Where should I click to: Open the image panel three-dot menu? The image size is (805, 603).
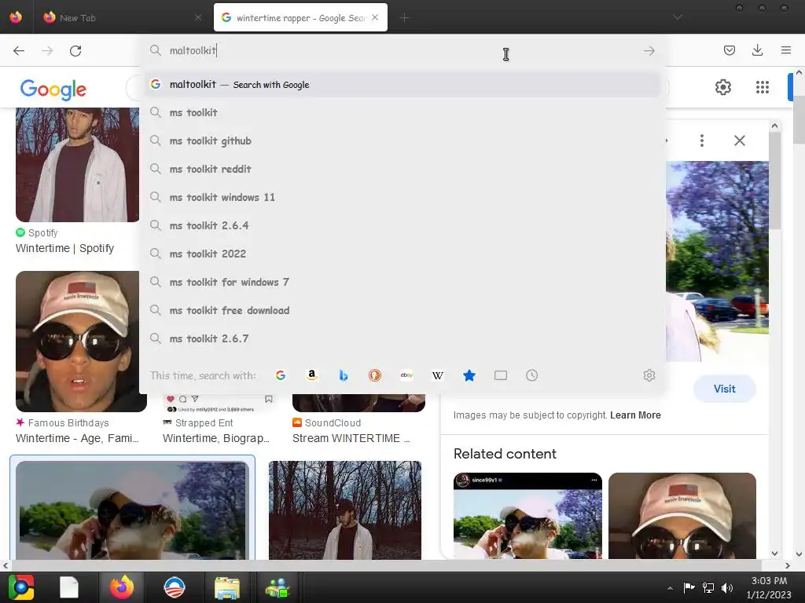[702, 141]
